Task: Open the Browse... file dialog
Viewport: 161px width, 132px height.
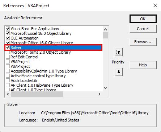Action: [x=143, y=42]
